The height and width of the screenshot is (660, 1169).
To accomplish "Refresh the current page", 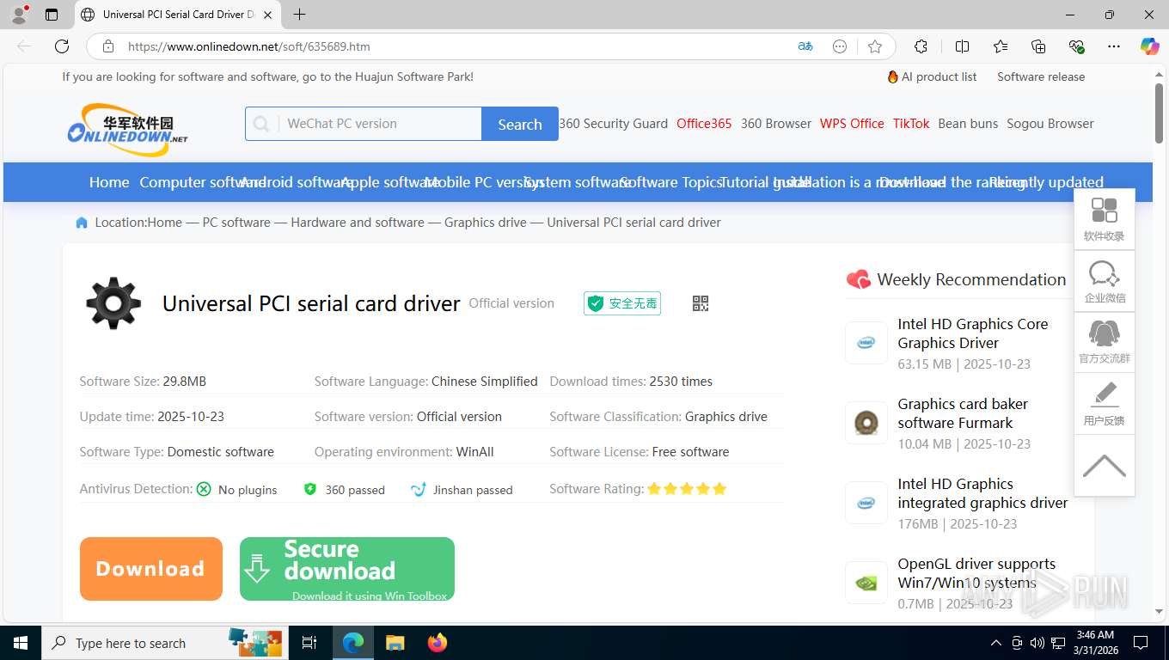I will click(62, 46).
